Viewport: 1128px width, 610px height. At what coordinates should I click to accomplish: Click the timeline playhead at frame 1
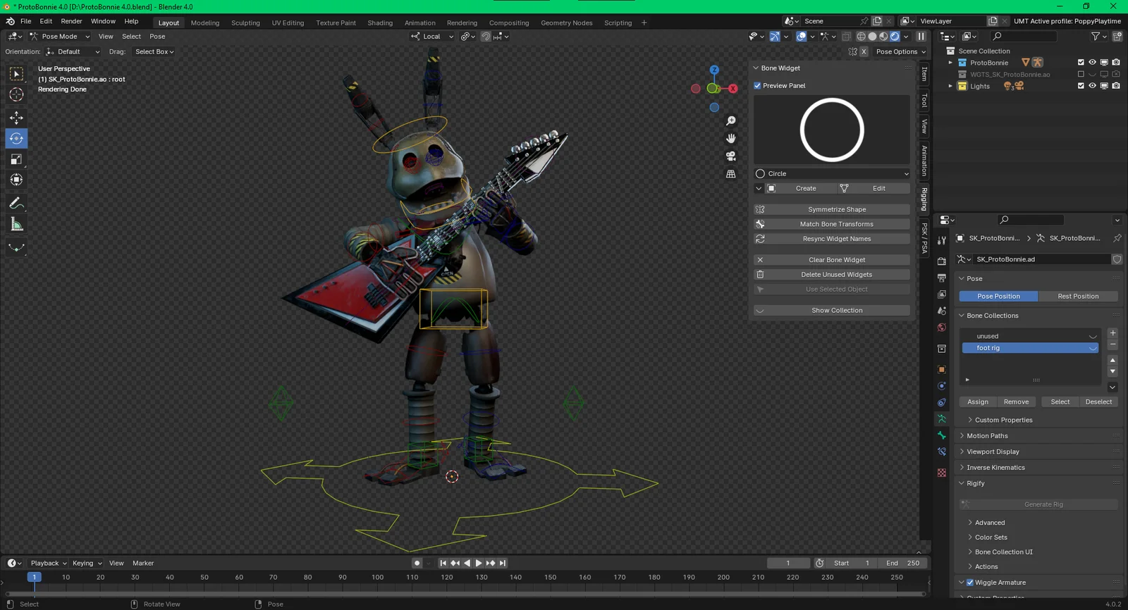[33, 577]
